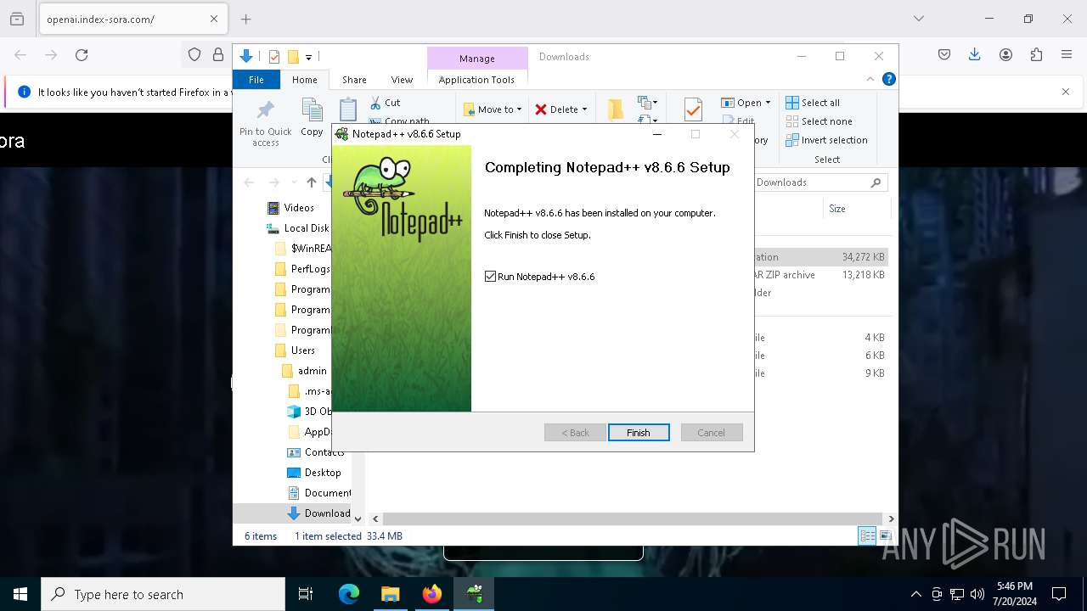1087x611 pixels.
Task: Click the Back button in Setup
Action: (x=575, y=433)
